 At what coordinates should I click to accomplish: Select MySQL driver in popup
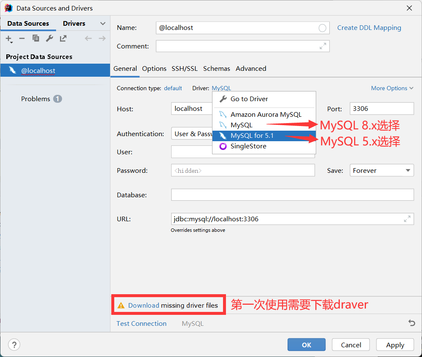264,125
